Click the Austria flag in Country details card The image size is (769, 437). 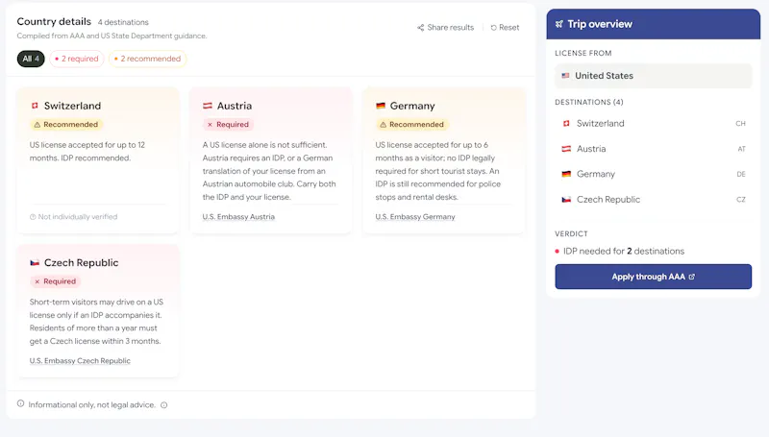208,106
